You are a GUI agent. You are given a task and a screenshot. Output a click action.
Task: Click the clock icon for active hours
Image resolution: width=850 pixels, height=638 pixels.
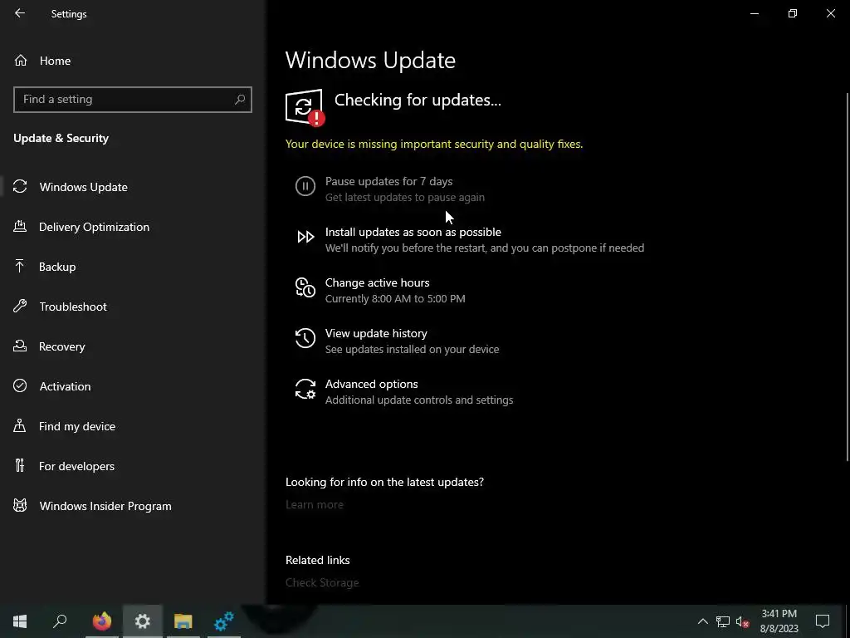coord(305,287)
